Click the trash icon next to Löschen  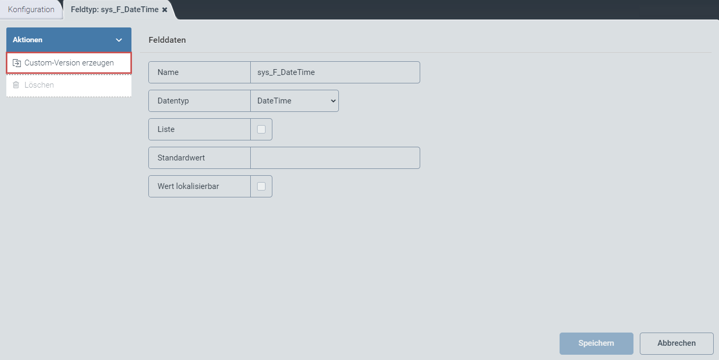click(16, 85)
